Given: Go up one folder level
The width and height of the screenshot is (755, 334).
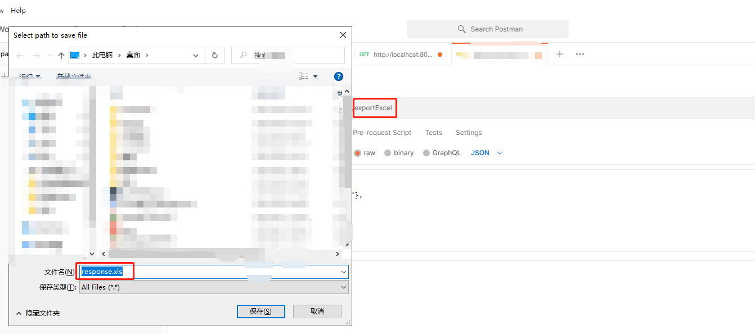Looking at the screenshot, I should point(61,55).
